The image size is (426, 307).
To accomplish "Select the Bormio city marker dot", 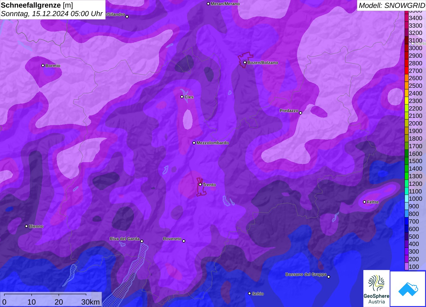I will [43, 66].
